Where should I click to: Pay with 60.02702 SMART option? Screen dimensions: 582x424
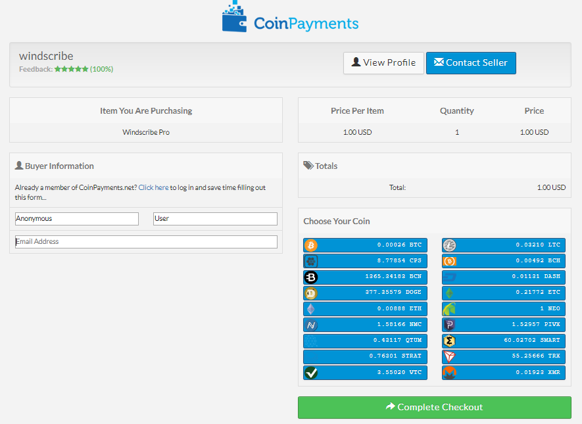tap(504, 341)
